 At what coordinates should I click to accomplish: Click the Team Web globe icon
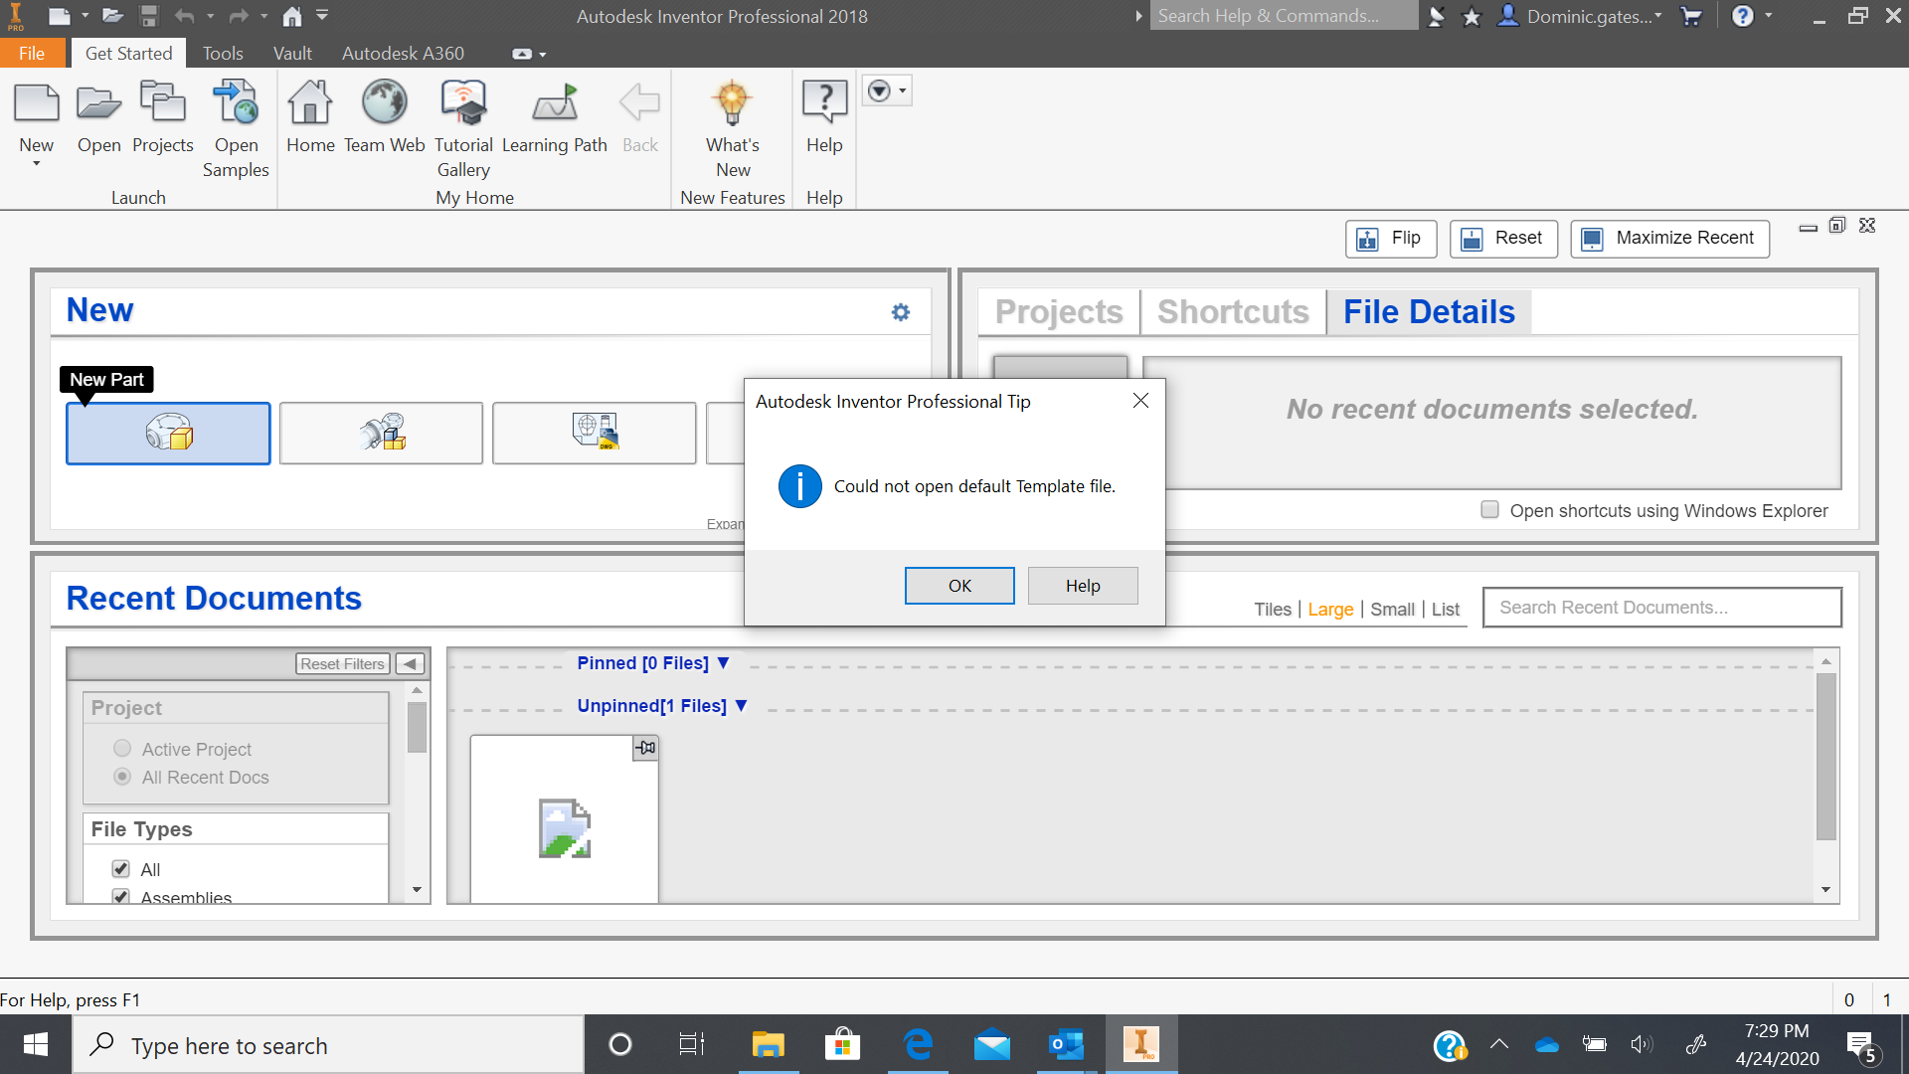(x=384, y=102)
